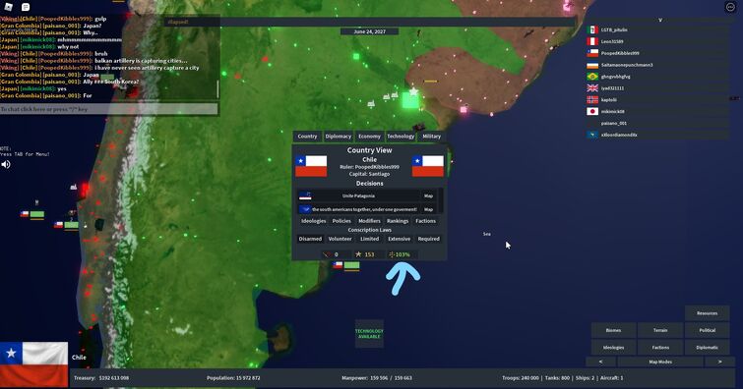The width and height of the screenshot is (743, 389).
Task: Mute sound with the speaker icon
Action: [x=6, y=164]
